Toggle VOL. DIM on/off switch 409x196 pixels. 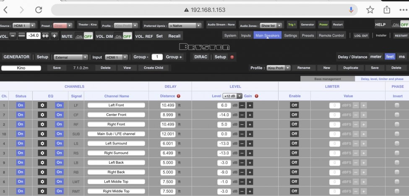[123, 36]
